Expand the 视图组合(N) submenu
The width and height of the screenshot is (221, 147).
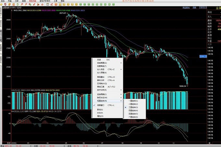(107, 101)
